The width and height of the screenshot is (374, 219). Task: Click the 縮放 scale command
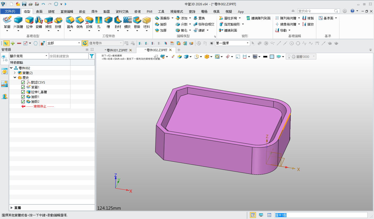[308, 24]
